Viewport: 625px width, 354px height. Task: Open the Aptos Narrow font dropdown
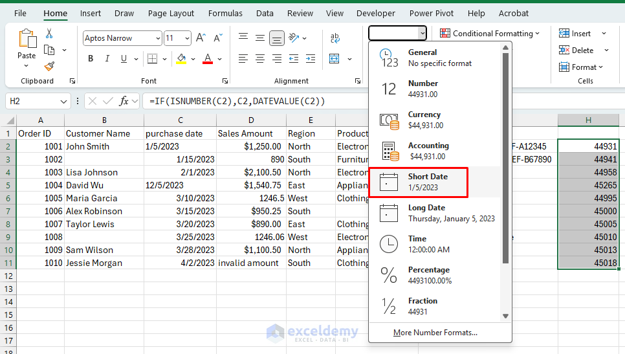[158, 38]
